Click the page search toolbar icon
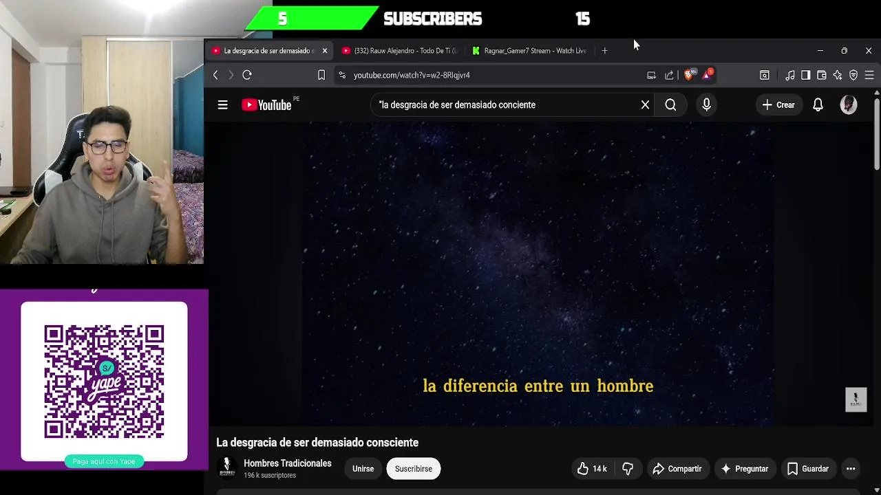 (x=765, y=75)
